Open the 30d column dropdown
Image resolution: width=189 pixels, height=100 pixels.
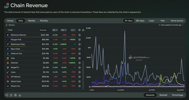point(64,30)
